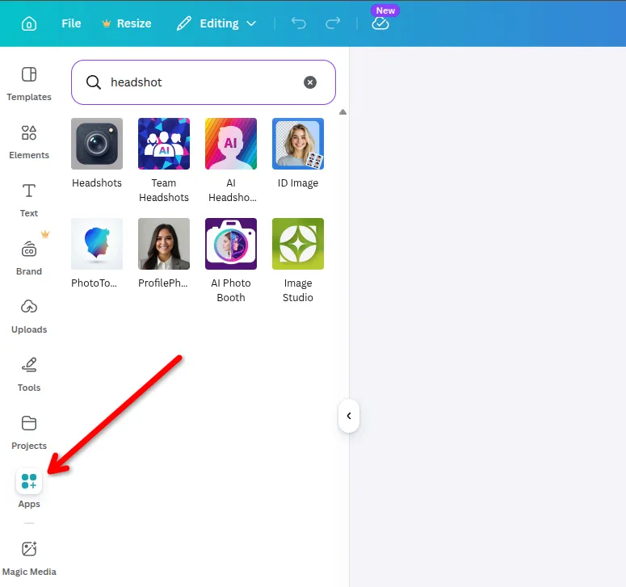Open the Elements sidebar panel
626x587 pixels.
point(29,142)
